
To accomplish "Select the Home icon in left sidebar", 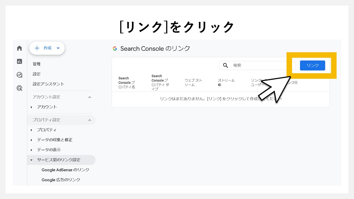I will click(19, 48).
